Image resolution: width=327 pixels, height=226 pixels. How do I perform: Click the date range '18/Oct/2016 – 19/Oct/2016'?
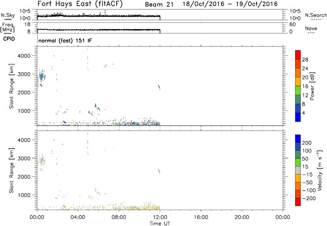click(230, 4)
